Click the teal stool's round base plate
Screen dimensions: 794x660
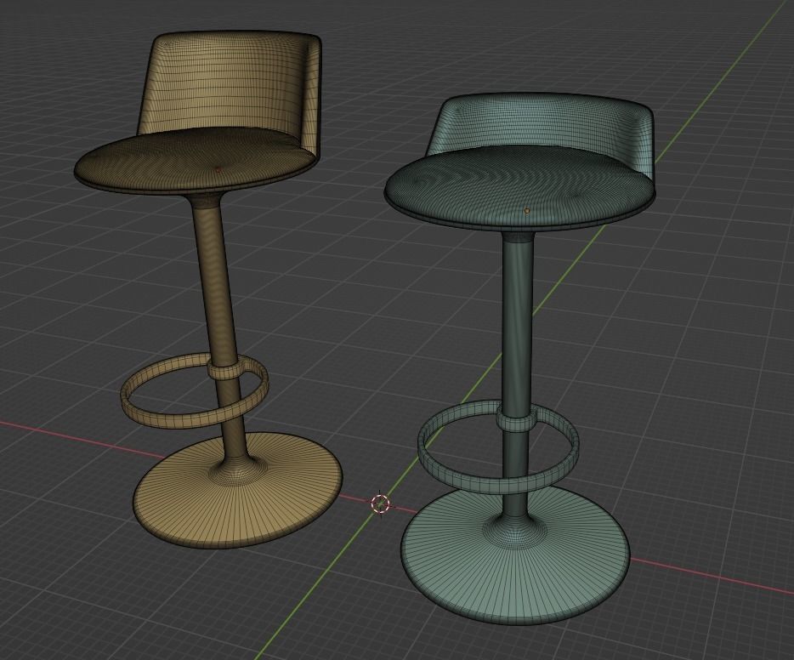click(517, 572)
